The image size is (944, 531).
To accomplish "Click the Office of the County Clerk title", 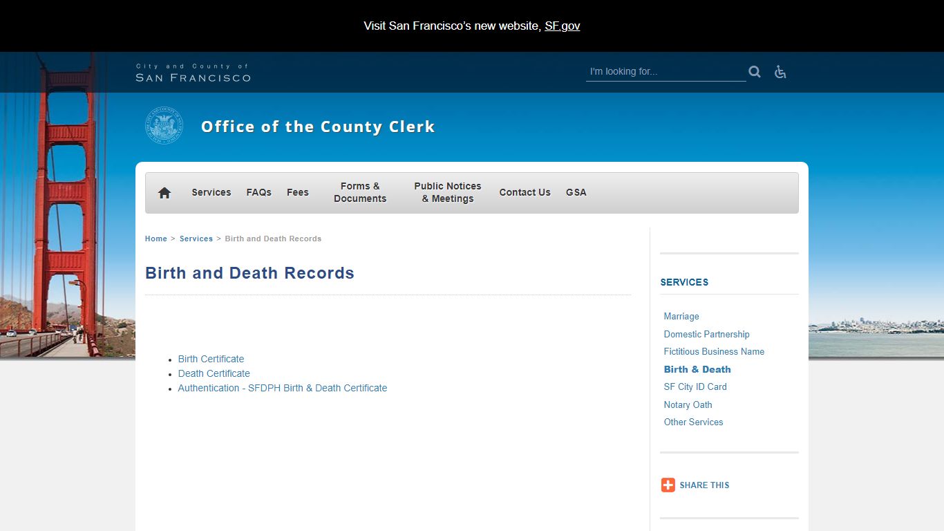I will pos(318,127).
